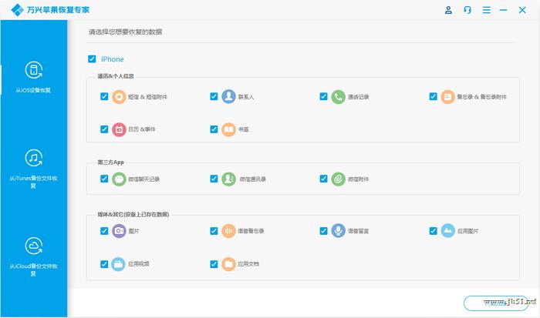
Task: Click the 应用文档 label text
Action: (x=248, y=263)
